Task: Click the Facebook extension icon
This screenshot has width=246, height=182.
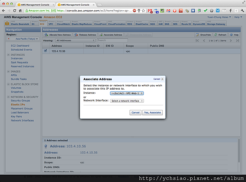Action: [230, 11]
